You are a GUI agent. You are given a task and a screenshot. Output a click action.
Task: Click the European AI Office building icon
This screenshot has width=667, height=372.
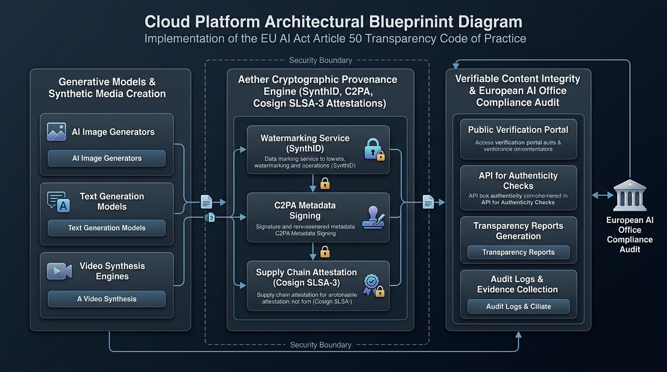click(629, 195)
